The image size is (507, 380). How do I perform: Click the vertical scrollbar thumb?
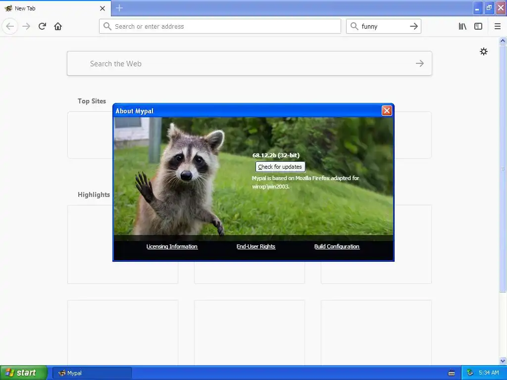click(503, 168)
